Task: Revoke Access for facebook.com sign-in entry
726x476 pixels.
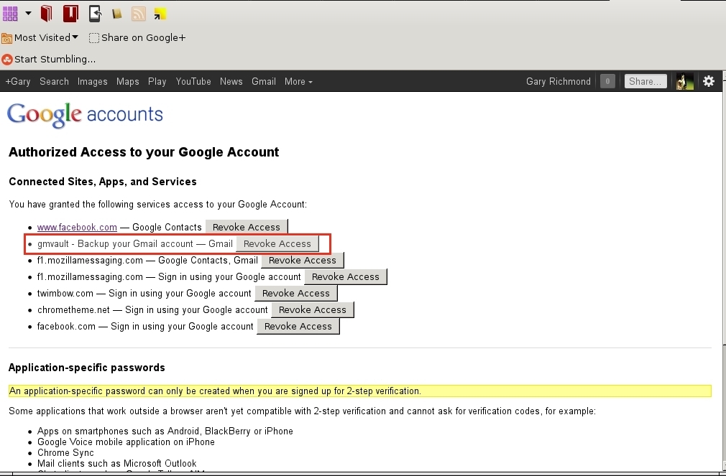Action: (x=298, y=326)
